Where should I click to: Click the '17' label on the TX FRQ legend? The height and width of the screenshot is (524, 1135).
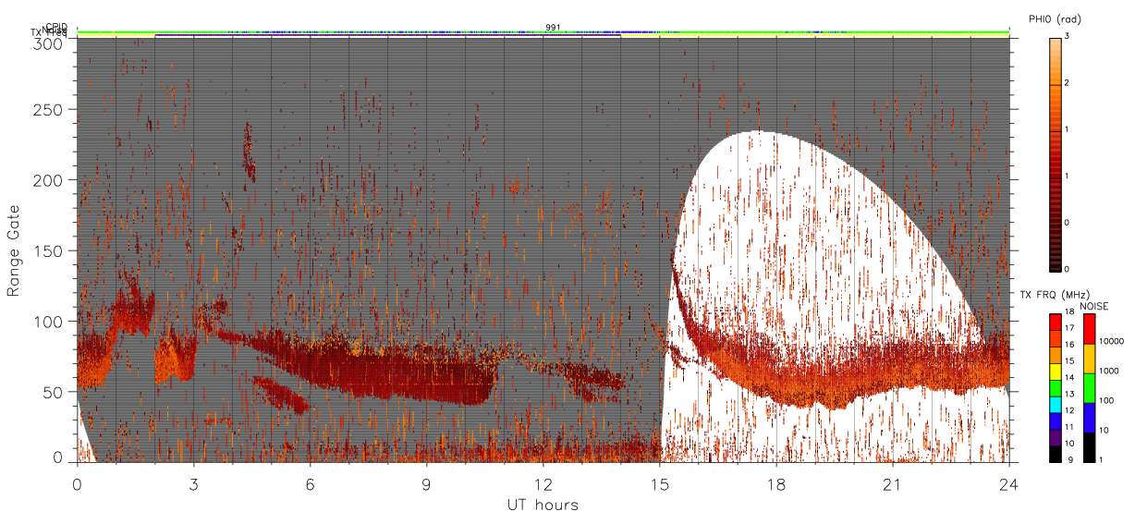1070,329
